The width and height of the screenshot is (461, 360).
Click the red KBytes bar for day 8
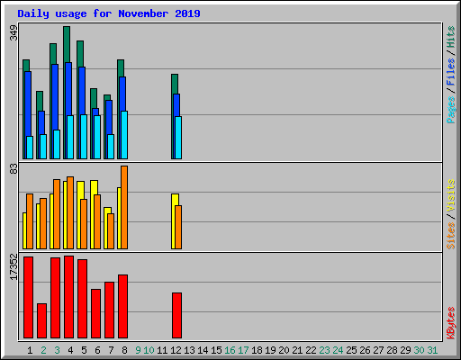point(122,306)
